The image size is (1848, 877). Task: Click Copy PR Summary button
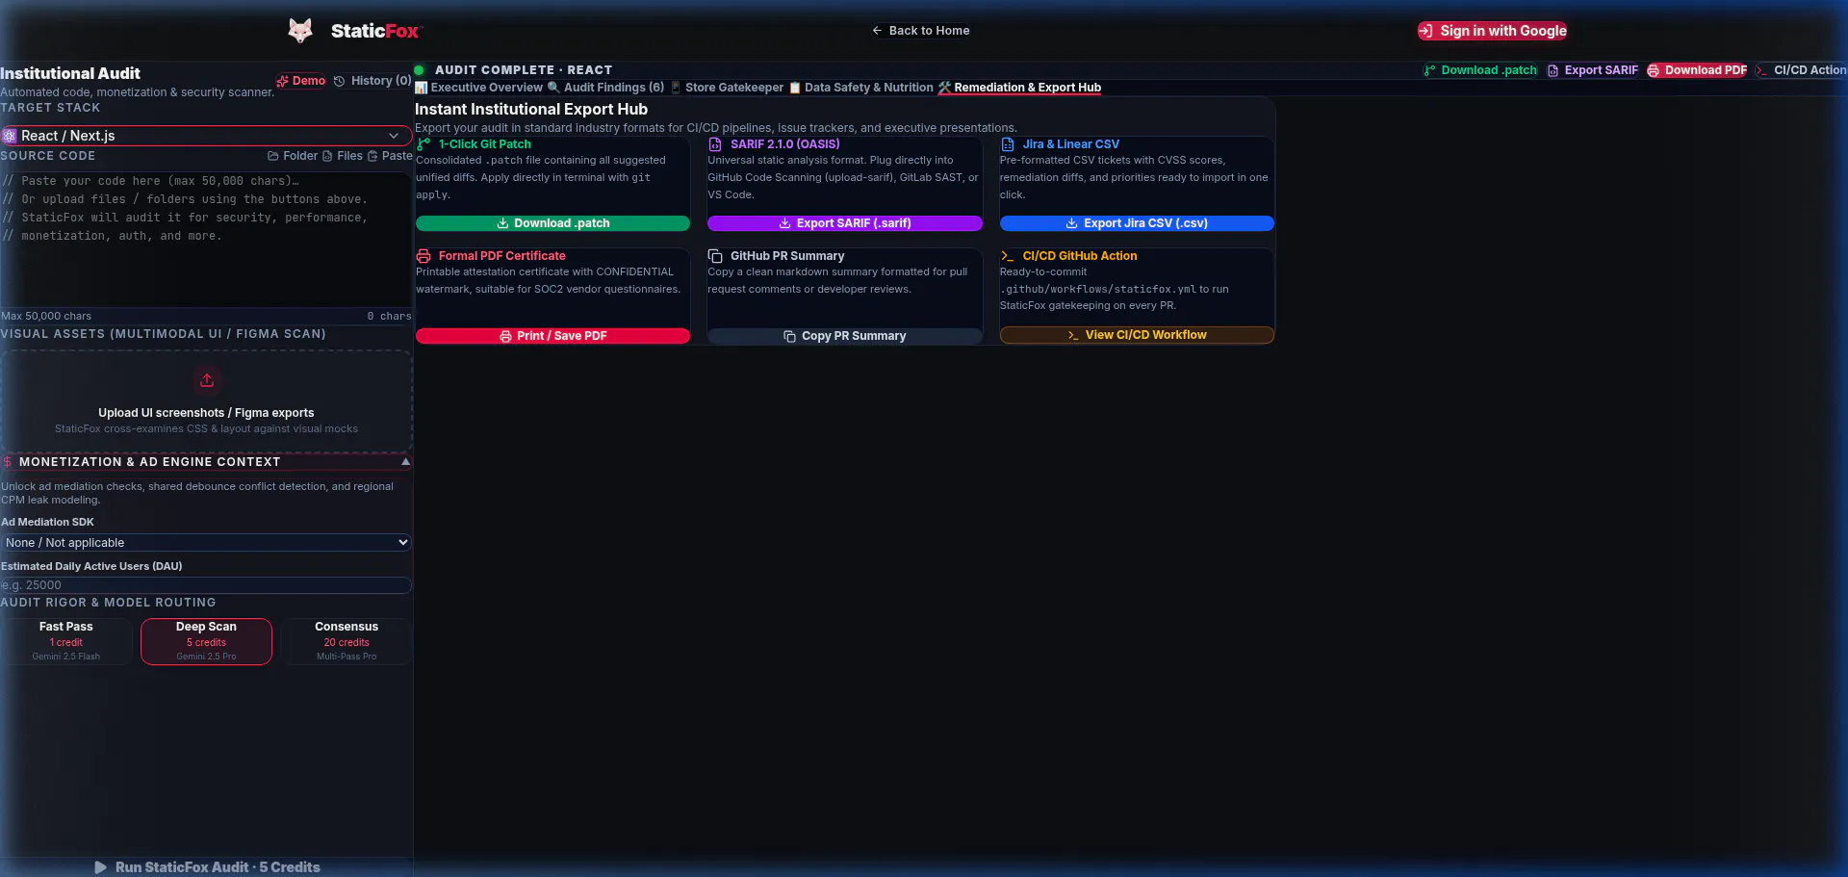click(845, 336)
